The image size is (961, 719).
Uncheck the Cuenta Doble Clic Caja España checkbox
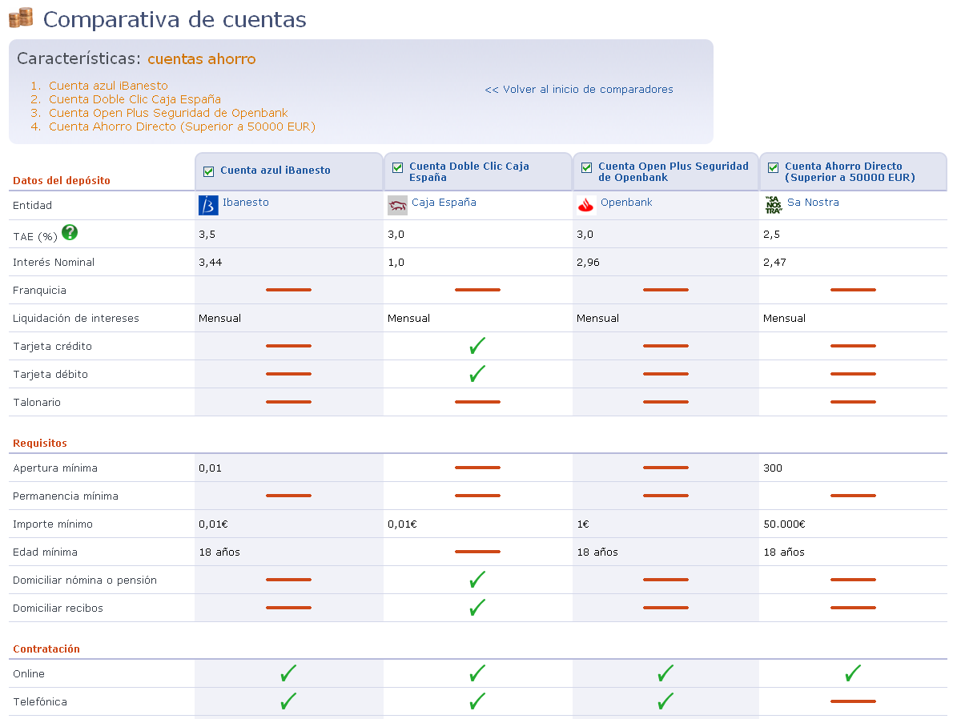pos(398,168)
